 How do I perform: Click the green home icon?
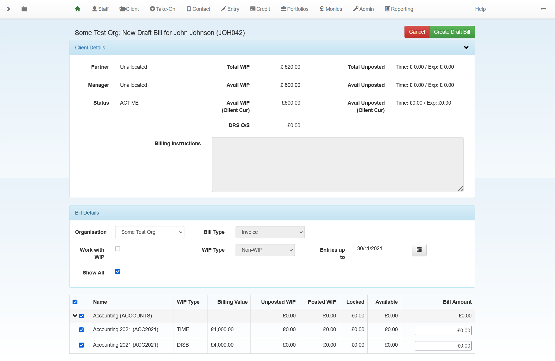point(77,9)
